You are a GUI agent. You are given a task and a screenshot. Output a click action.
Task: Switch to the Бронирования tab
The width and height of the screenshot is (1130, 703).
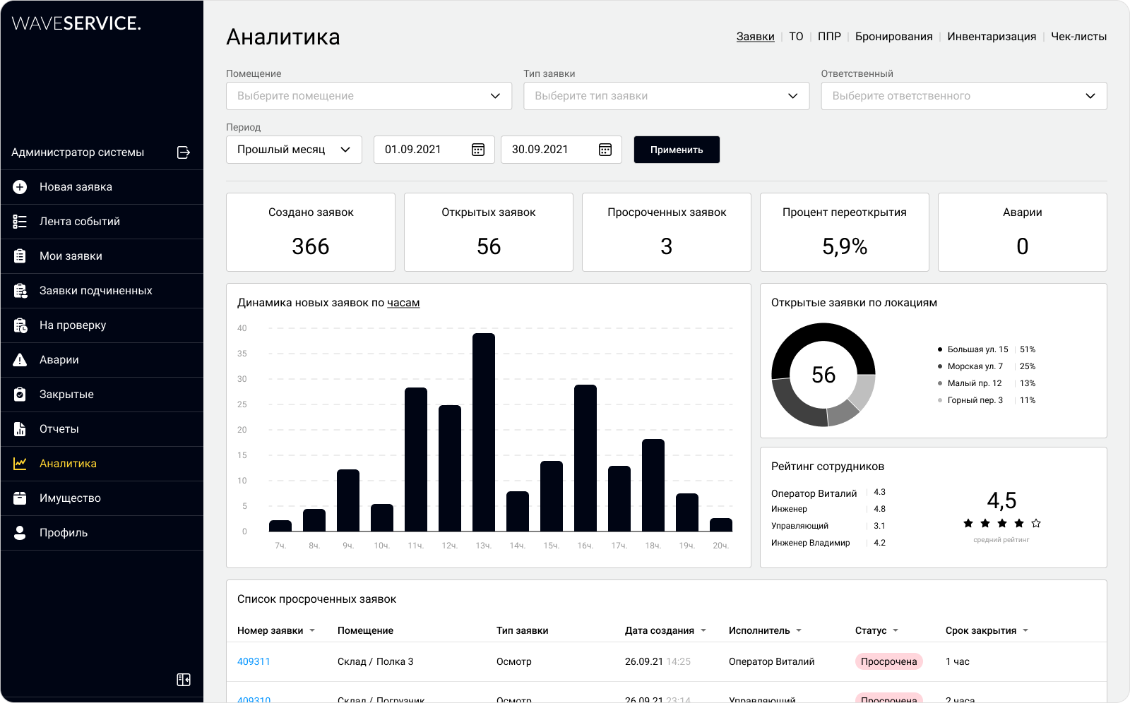(893, 37)
